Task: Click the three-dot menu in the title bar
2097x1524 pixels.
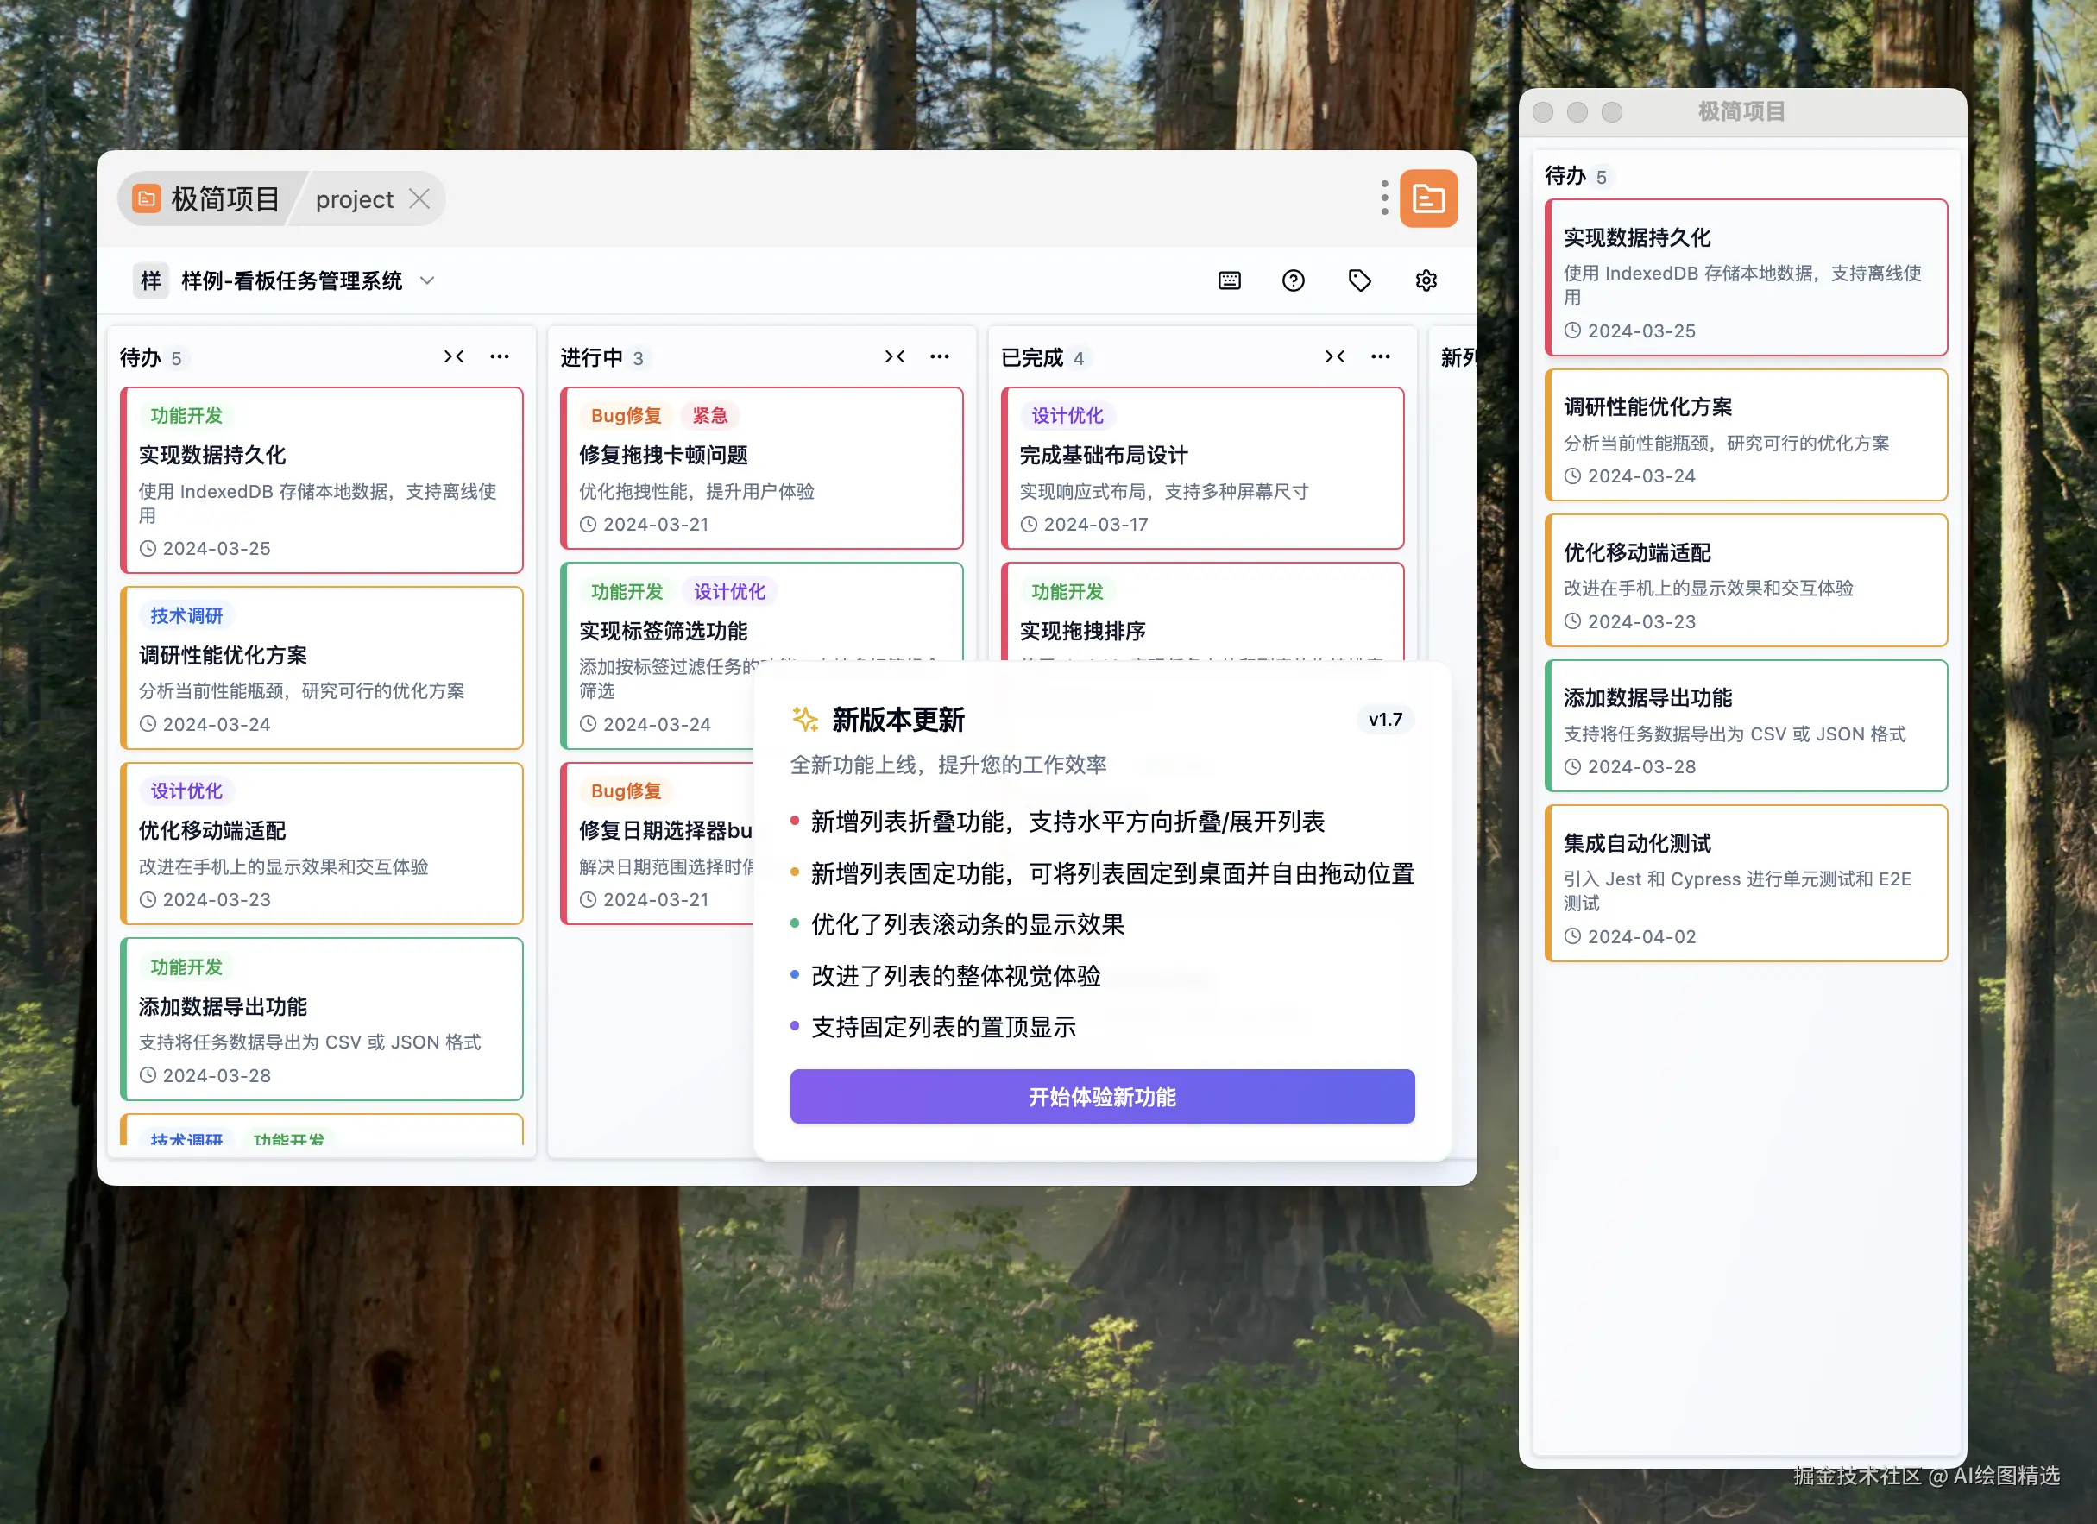Action: [x=1383, y=197]
